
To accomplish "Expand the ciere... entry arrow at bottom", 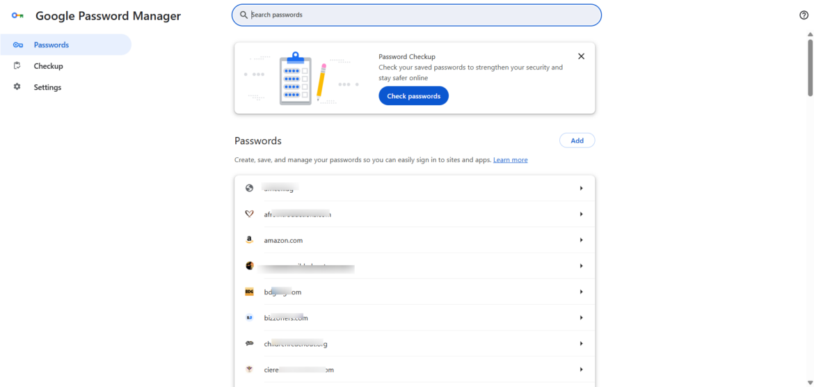I will tap(581, 370).
